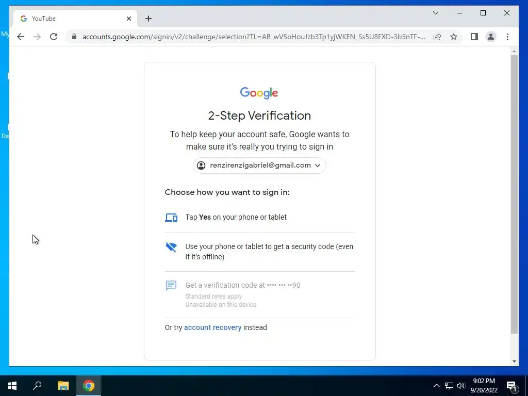Click the forward navigation arrow

point(37,37)
